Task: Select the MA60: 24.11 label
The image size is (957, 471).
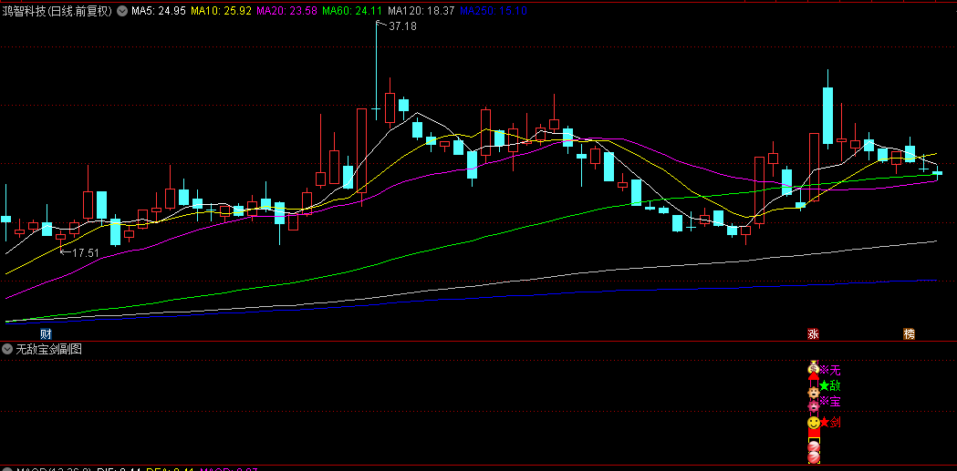Action: coord(352,10)
